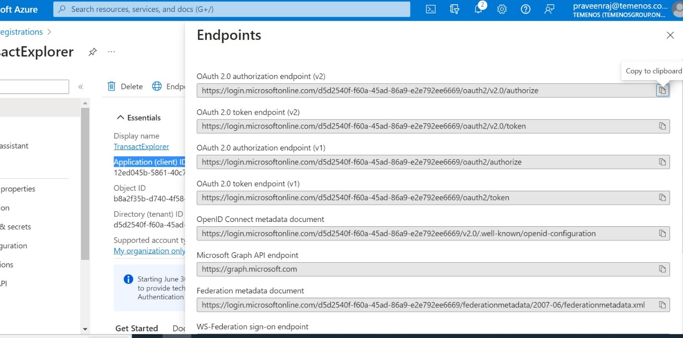Viewport: 683px width, 338px height.
Task: Switch to the Get Started tab
Action: pyautogui.click(x=137, y=328)
